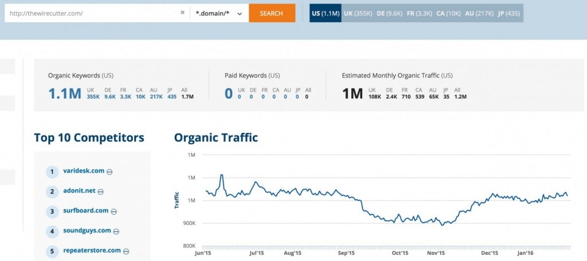Image resolution: width=587 pixels, height=261 pixels.
Task: Click the Dec'15 label on the chart axis
Action: (490, 253)
